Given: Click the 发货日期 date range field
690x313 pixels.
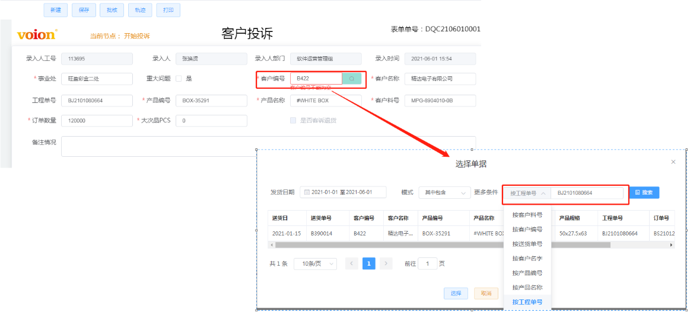Looking at the screenshot, I should [344, 192].
